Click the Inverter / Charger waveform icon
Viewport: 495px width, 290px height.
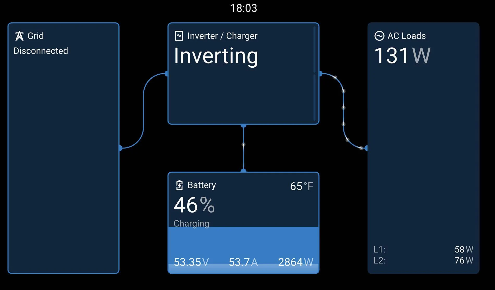pos(179,36)
